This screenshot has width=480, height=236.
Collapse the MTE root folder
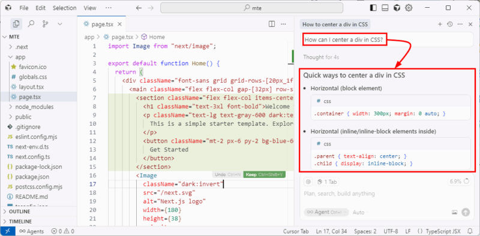pos(38,37)
